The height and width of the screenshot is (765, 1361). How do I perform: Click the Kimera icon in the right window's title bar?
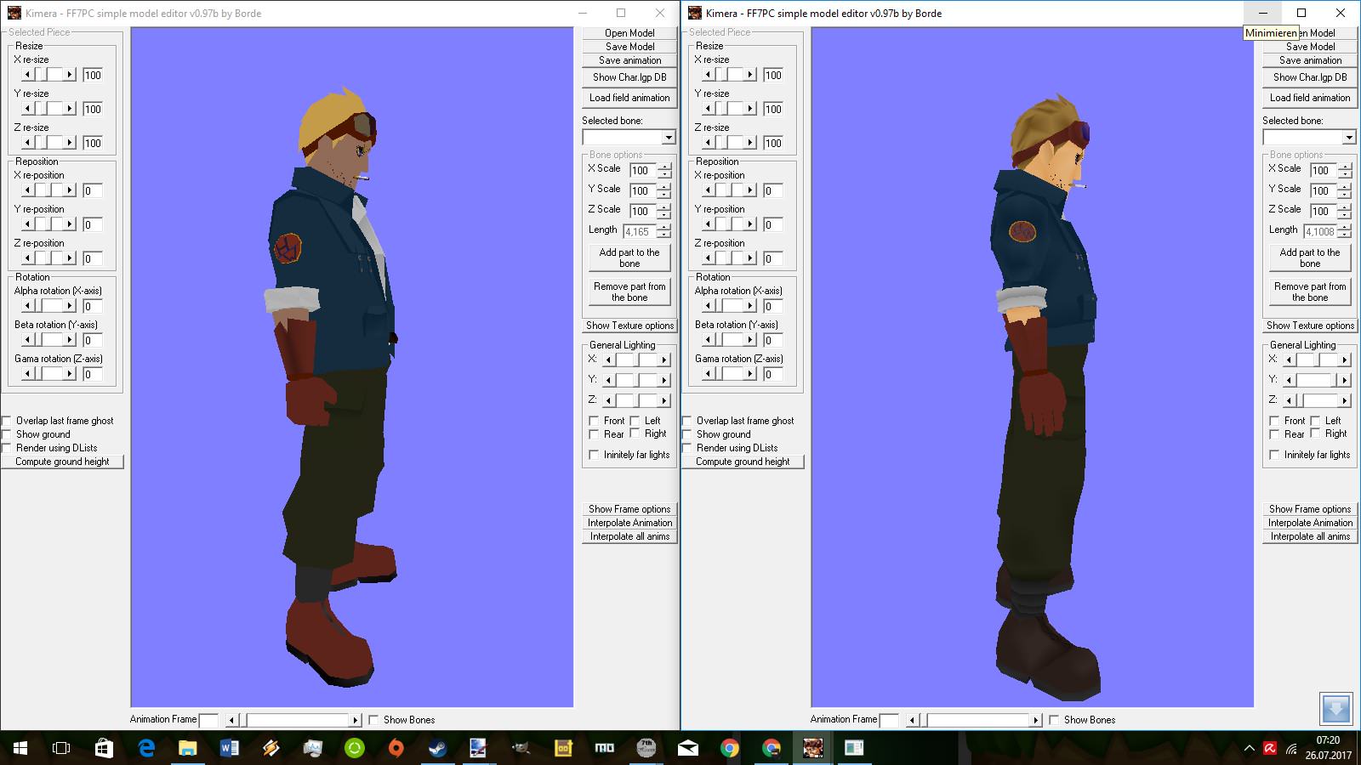point(695,13)
